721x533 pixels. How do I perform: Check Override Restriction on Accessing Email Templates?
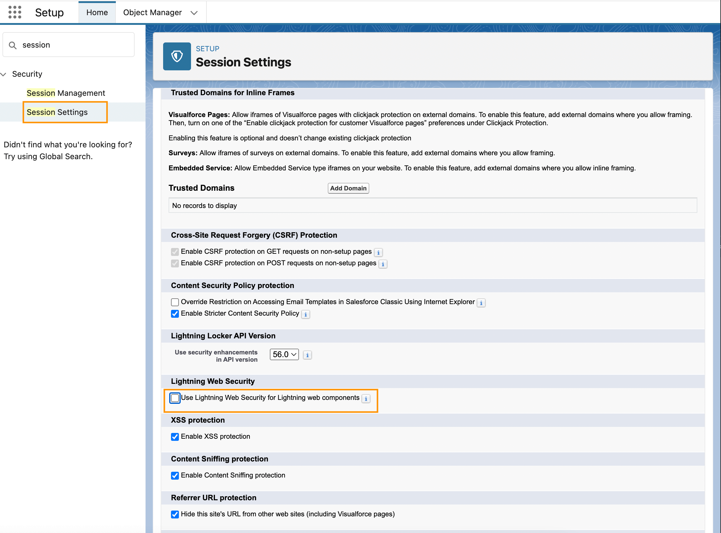(x=175, y=302)
